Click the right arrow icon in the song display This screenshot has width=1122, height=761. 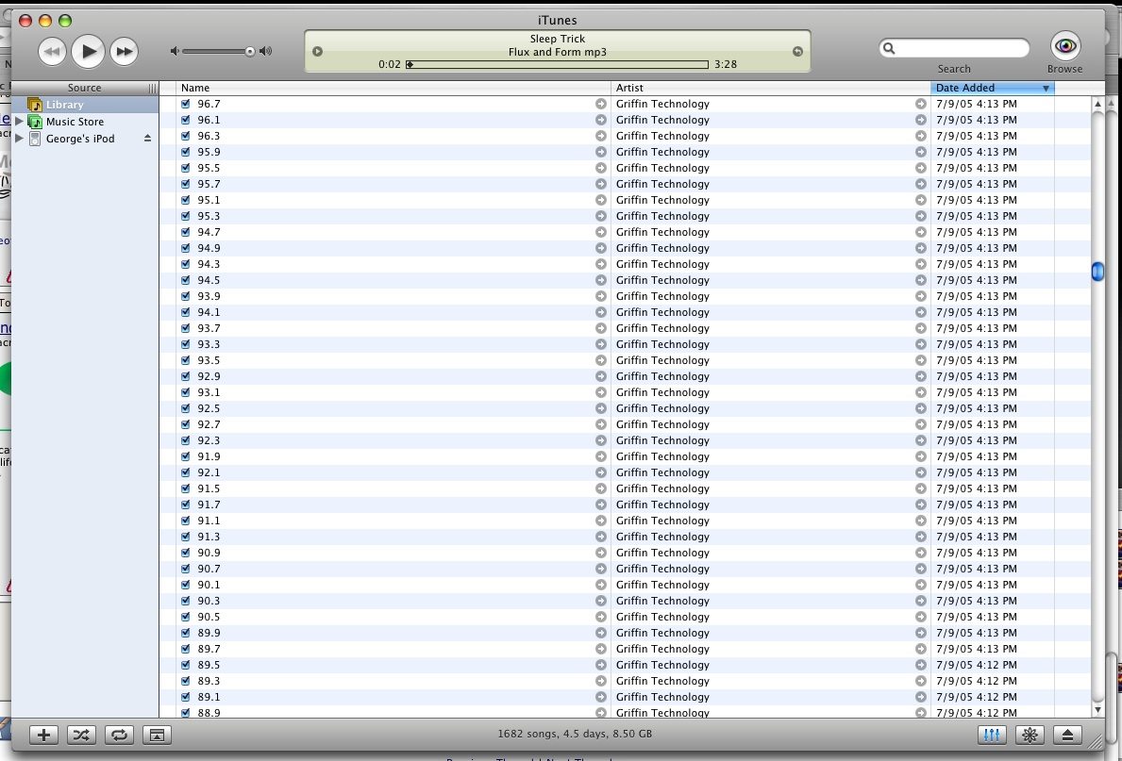tap(797, 52)
